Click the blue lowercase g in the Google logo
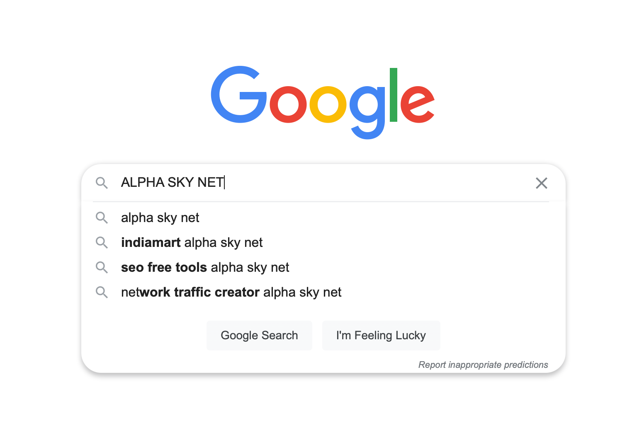The image size is (632, 430). pyautogui.click(x=367, y=110)
